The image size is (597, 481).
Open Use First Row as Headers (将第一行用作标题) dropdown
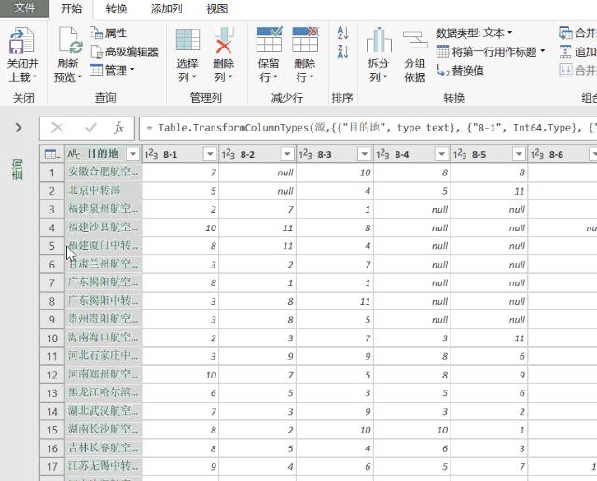(491, 51)
